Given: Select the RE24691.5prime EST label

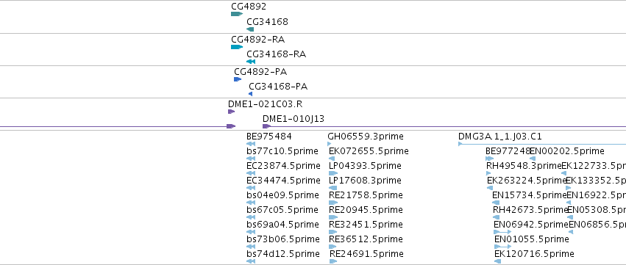Looking at the screenshot, I should click(x=366, y=254).
